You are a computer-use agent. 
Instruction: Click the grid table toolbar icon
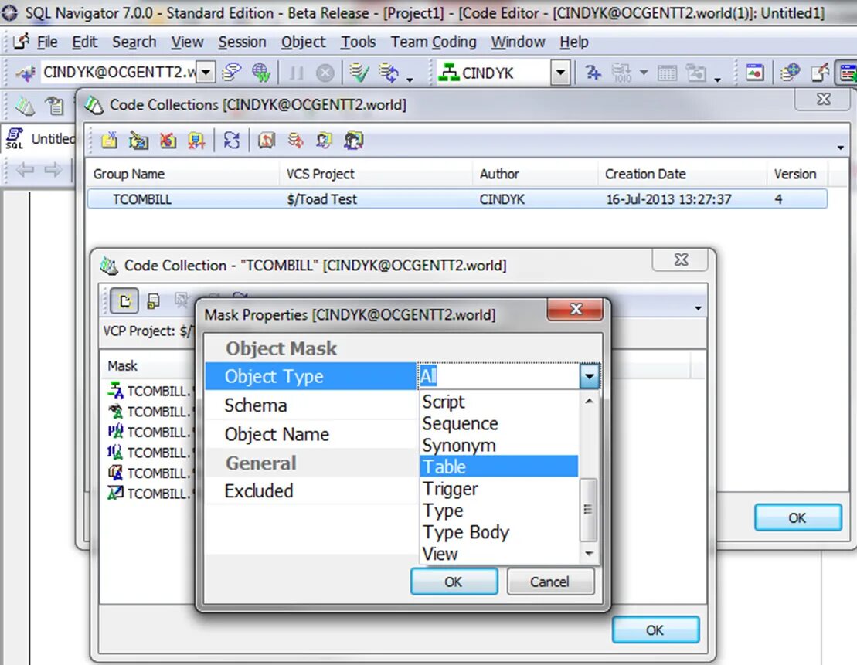coord(667,73)
